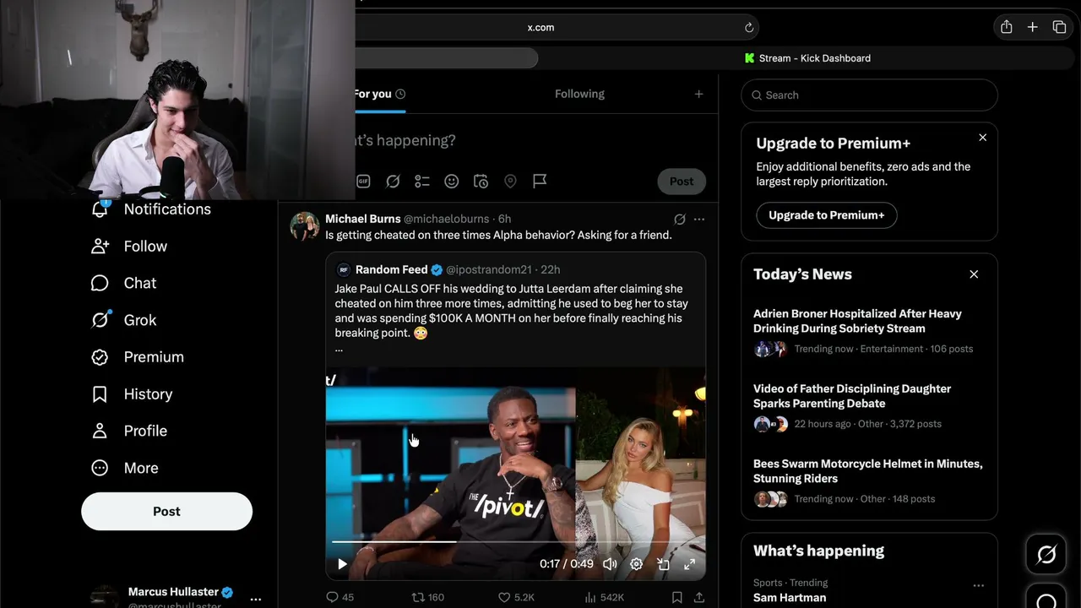The image size is (1081, 608).
Task: Add a new timeline tab with plus icon
Action: [x=698, y=94]
